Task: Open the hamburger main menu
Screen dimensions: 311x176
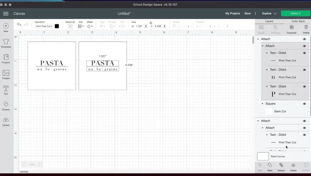Action: [6, 13]
